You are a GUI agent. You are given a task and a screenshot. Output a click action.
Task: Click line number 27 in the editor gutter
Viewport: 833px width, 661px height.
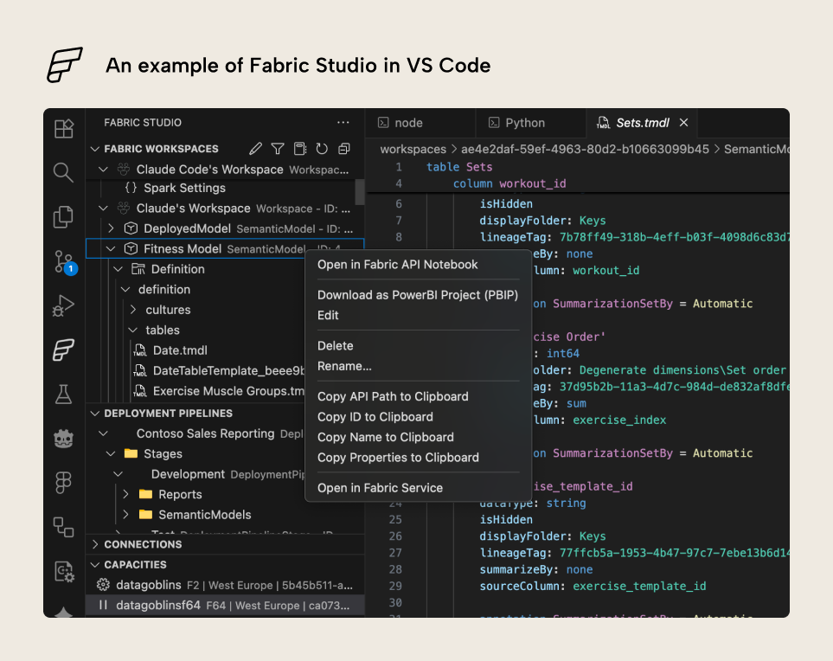coord(395,553)
